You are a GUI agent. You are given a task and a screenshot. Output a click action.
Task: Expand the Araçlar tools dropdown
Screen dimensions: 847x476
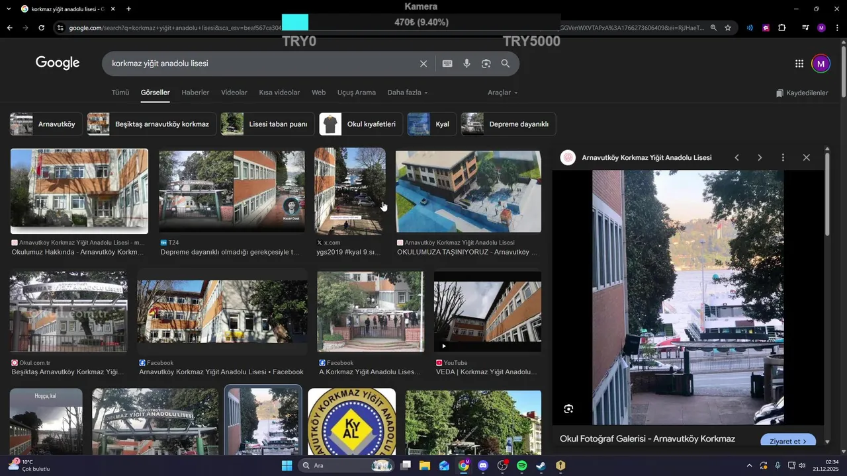click(x=503, y=93)
